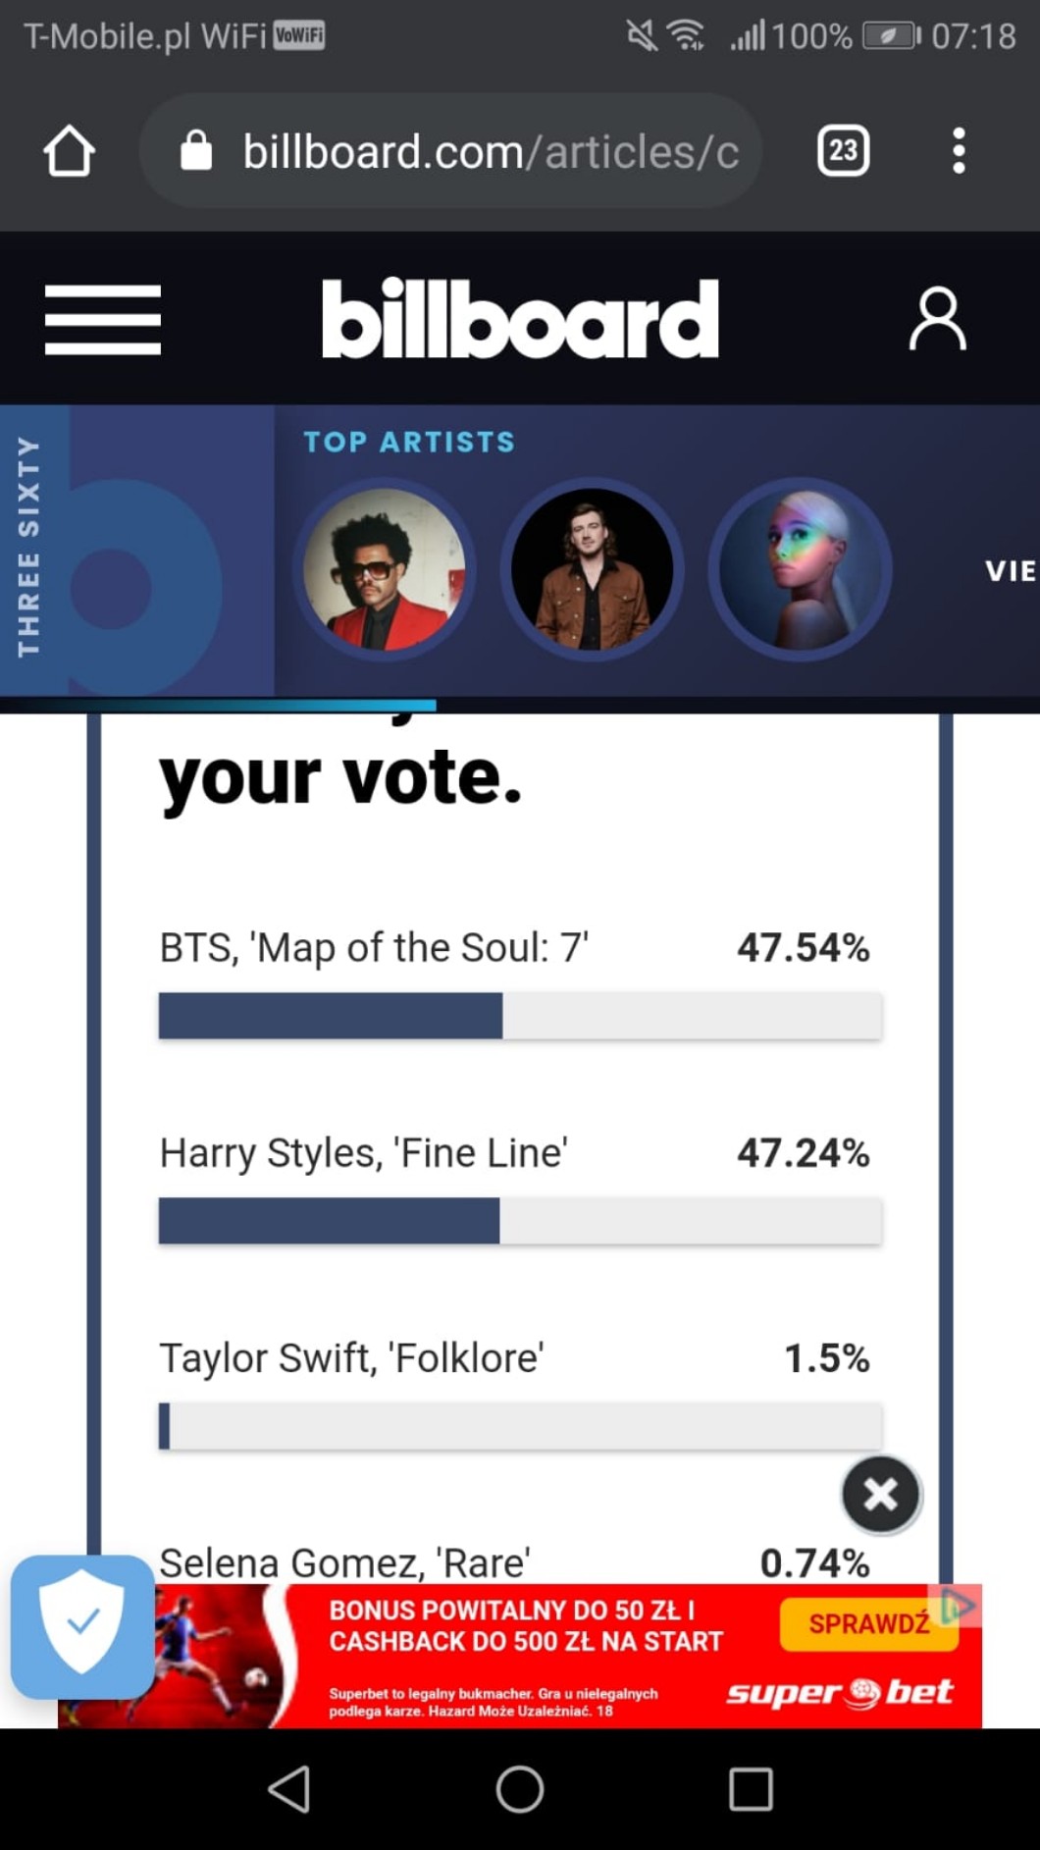Open Billboard hamburger navigation menu
This screenshot has width=1040, height=1850.
point(102,319)
